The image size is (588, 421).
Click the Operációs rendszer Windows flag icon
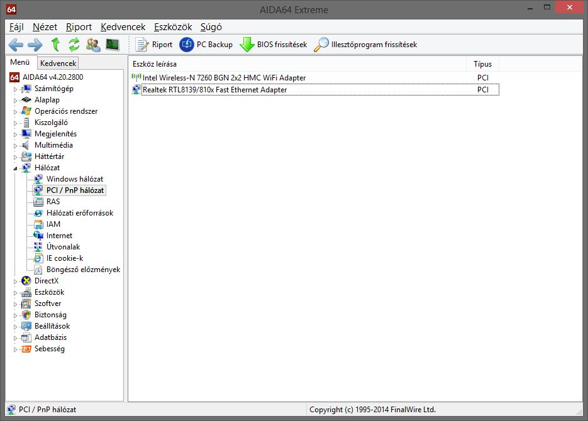tap(26, 111)
